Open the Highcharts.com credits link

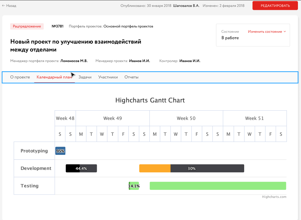coord(274,197)
